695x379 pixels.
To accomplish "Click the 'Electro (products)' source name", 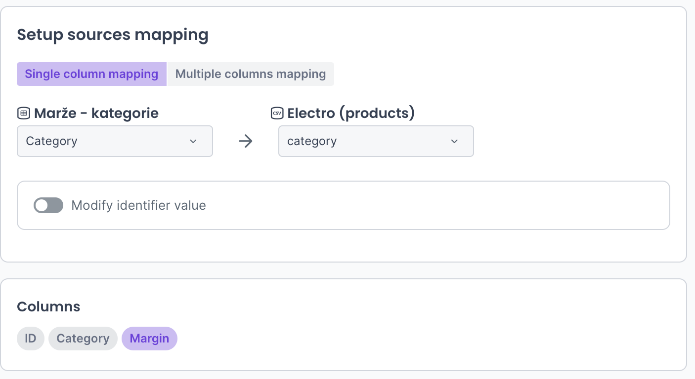I will click(x=351, y=114).
